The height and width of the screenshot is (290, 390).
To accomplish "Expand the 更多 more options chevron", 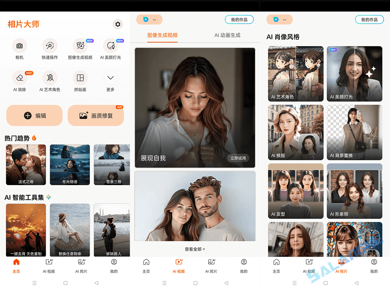I will [x=110, y=78].
